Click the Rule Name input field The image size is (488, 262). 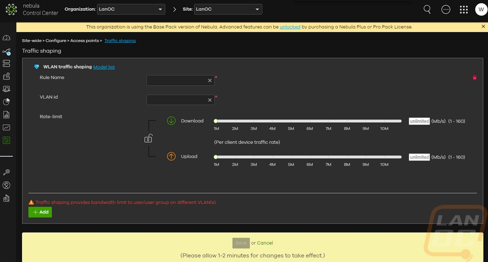coord(181,81)
